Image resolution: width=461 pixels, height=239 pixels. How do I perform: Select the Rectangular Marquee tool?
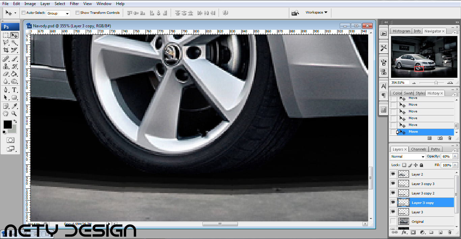tap(6, 35)
